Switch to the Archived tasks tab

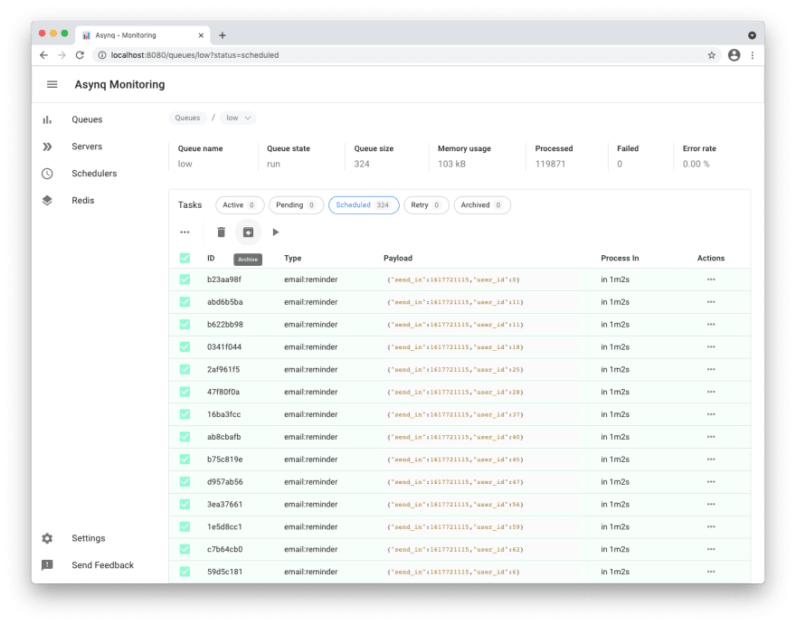(x=482, y=205)
